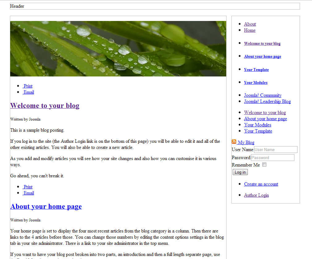Click 'Go ahead, you can't break it.' text
This screenshot has width=312, height=259.
pos(37,176)
